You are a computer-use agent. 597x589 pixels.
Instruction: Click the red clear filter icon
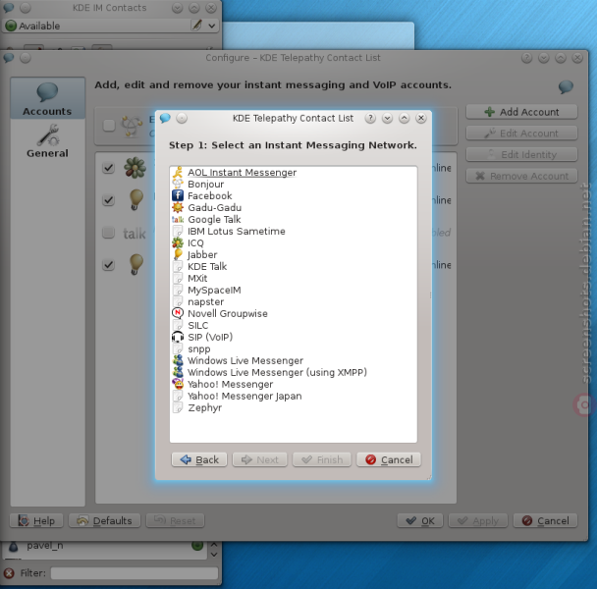(x=9, y=573)
